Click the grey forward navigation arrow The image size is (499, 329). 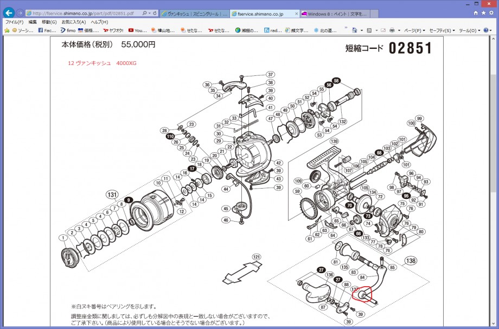[20, 14]
